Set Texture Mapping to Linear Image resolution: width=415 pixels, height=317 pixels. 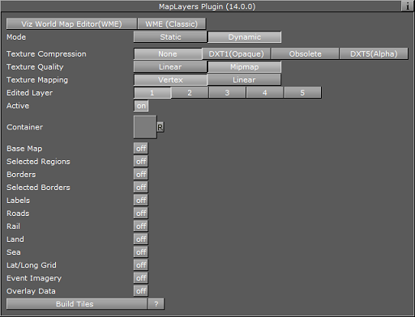tap(244, 80)
